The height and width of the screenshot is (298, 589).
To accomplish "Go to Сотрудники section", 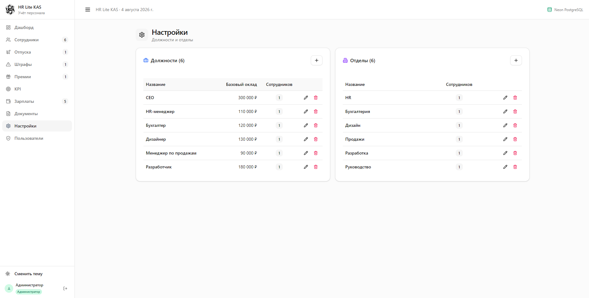I will tap(37, 40).
